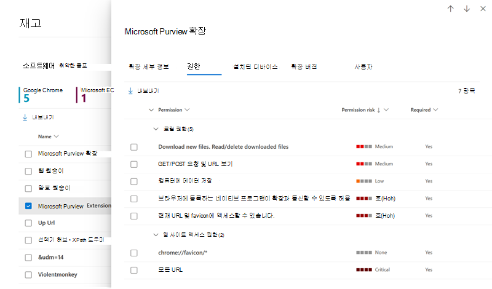
Task: Check the GET/POST 요청 및 URL 보기 checkbox
Action: [134, 164]
